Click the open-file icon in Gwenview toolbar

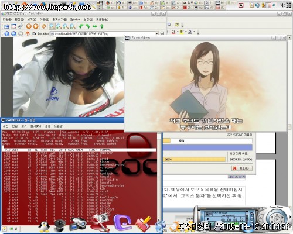(6, 26)
